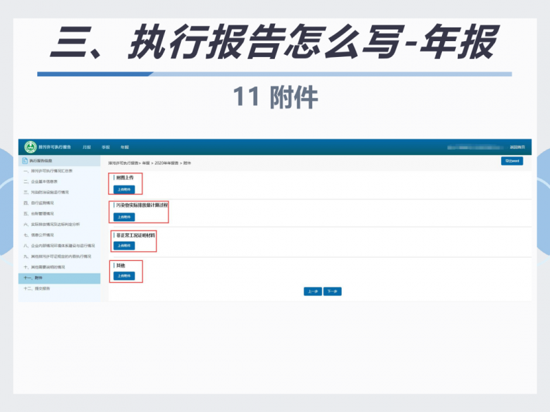Screen dimensions: 550x412
Task: Select 执行报告信息 sidebar header
Action: (59, 161)
